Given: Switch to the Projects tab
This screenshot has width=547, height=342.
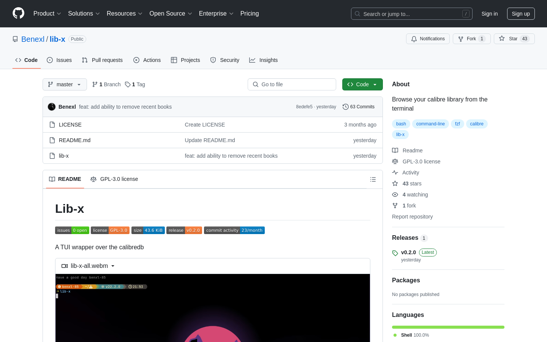Looking at the screenshot, I should click(x=185, y=60).
